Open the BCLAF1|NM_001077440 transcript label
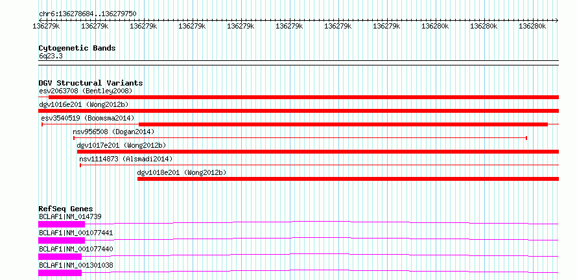The height and width of the screenshot is (280, 577). [x=76, y=249]
